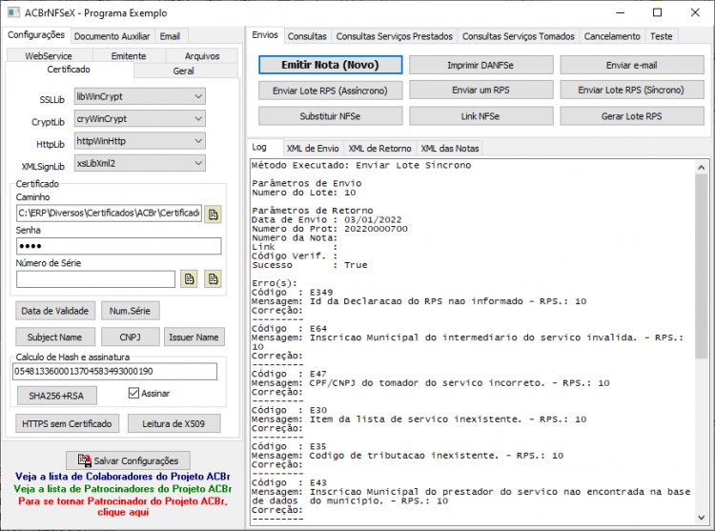Open the WebService sub-tab

tap(49, 56)
